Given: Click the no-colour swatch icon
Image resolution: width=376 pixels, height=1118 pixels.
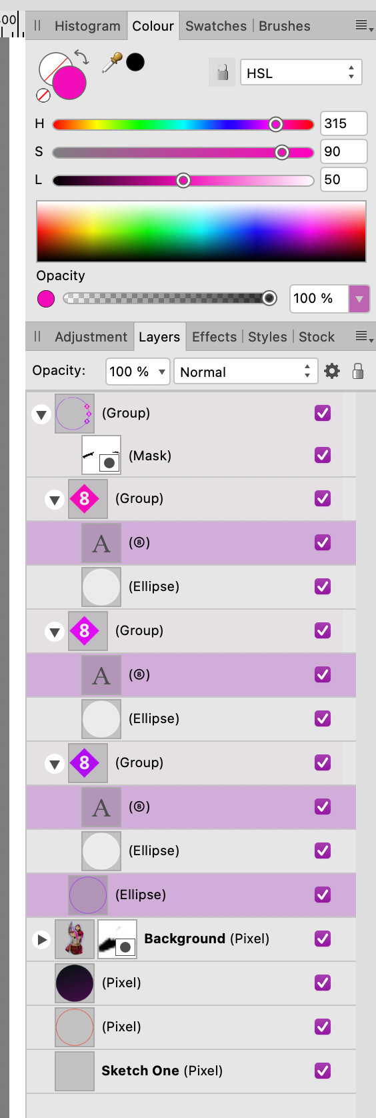Looking at the screenshot, I should coord(43,95).
